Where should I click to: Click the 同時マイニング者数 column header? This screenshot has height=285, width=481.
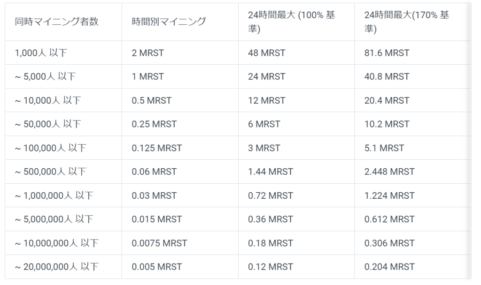57,22
